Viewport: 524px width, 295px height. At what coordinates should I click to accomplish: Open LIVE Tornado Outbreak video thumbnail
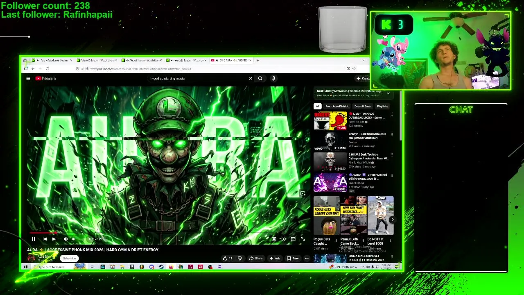(x=330, y=121)
